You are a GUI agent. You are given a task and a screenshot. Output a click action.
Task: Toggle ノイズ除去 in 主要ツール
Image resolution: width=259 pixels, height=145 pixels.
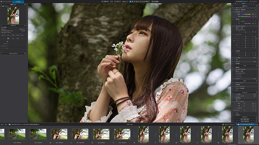[x=235, y=58]
